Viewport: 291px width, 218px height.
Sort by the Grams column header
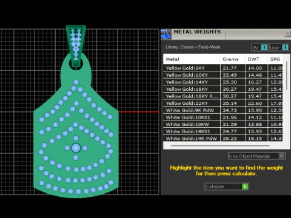(232, 59)
